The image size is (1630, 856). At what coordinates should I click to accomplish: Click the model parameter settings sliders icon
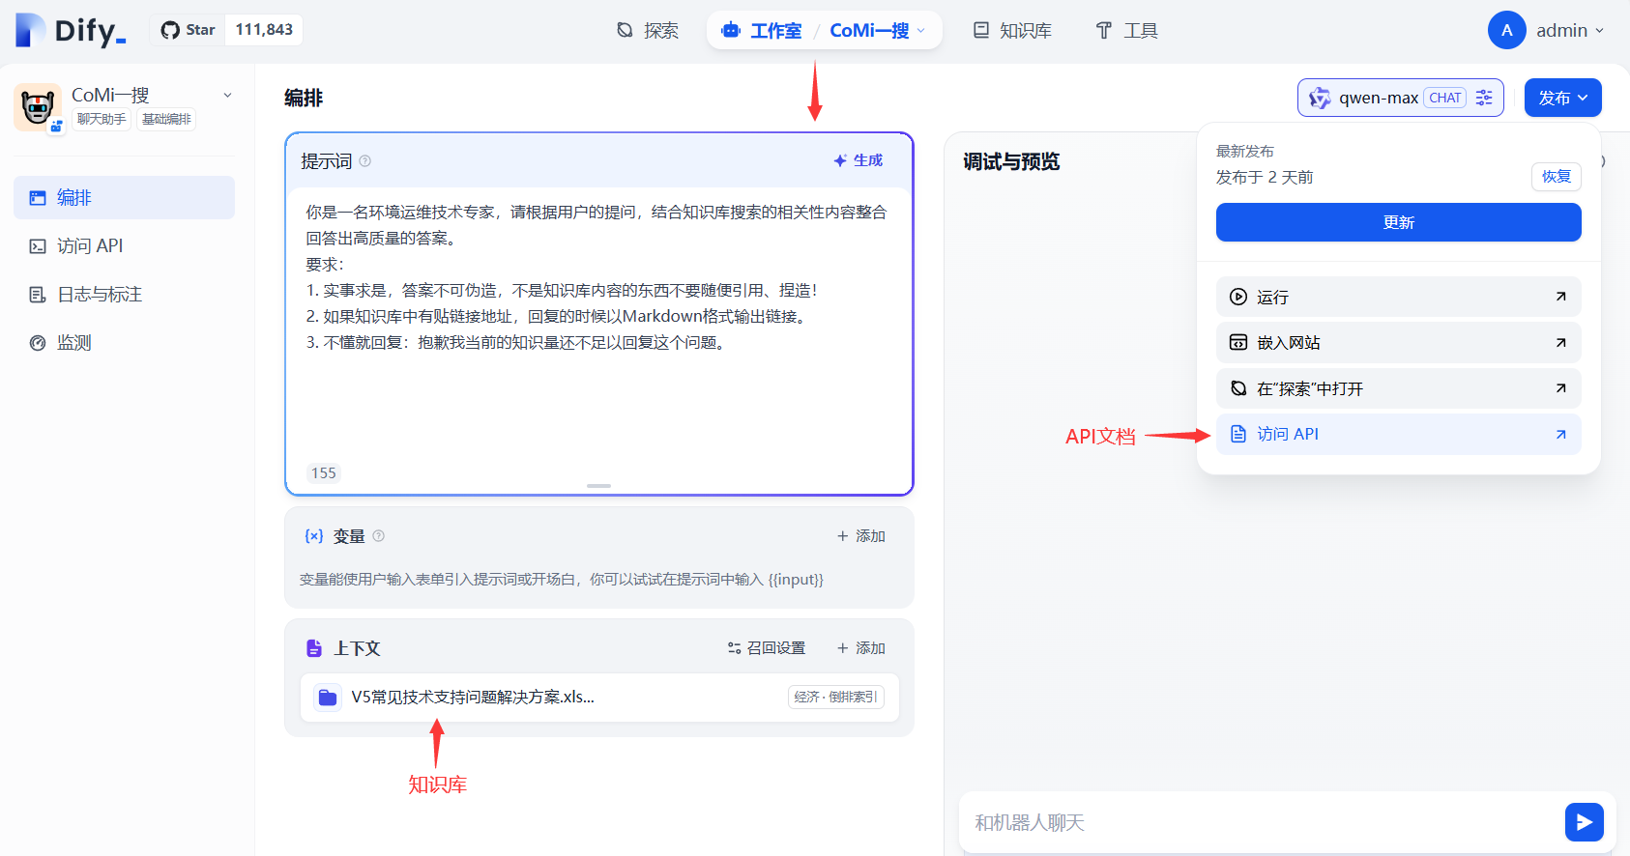1484,98
